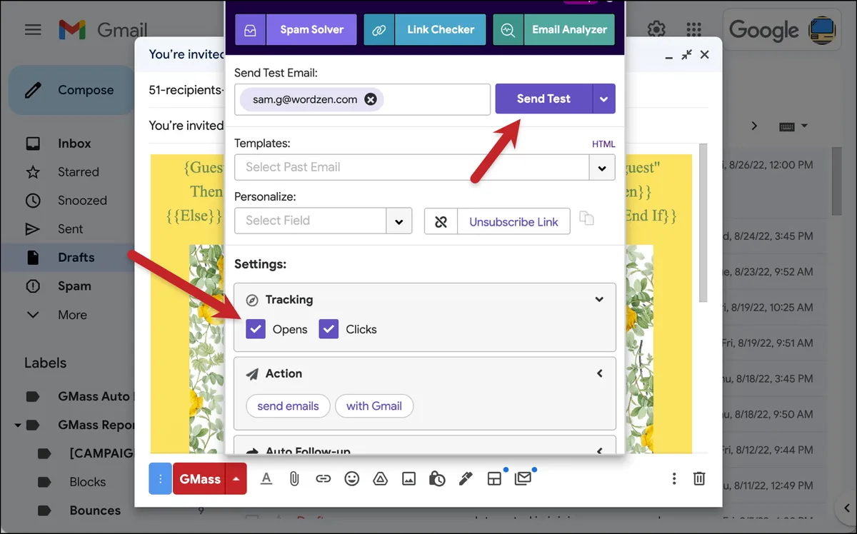Image resolution: width=857 pixels, height=534 pixels.
Task: Expand the Action settings section
Action: (x=599, y=373)
